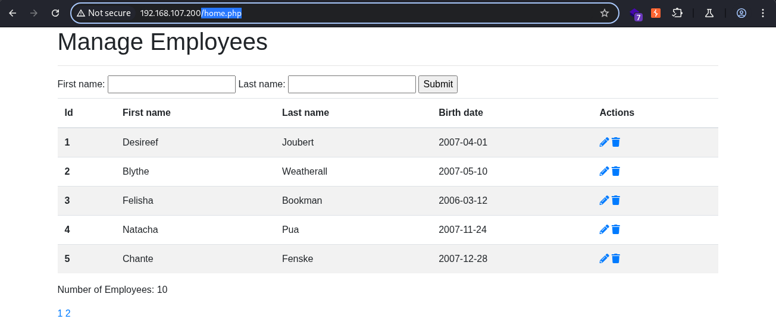Go to page 2 of employees
Image resolution: width=776 pixels, height=322 pixels.
[68, 314]
